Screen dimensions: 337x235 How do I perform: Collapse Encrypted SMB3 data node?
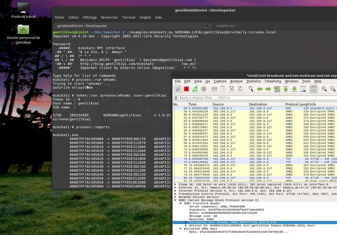tap(181, 229)
